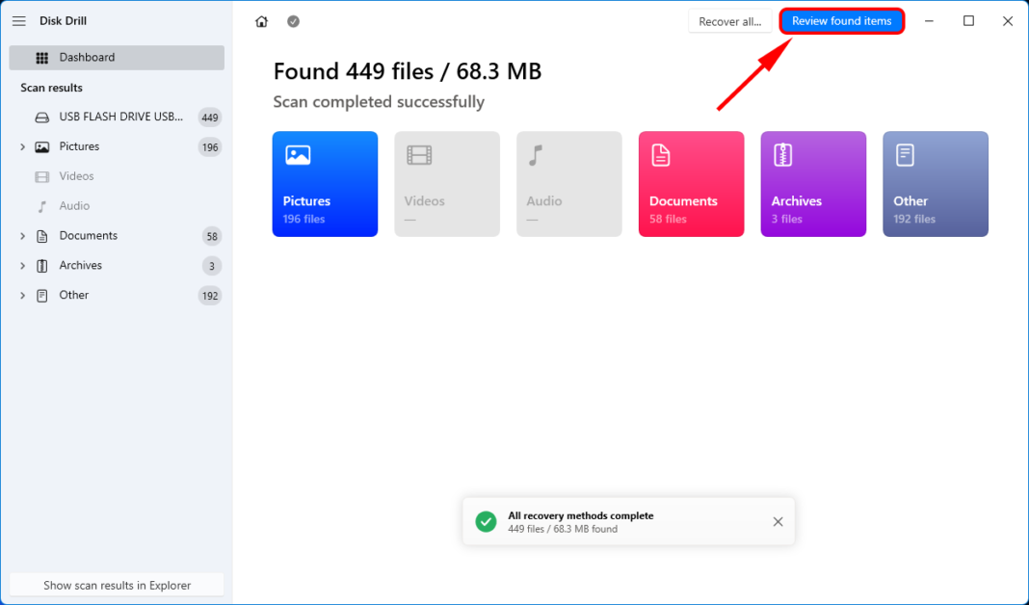Click the checkmark status icon in toolbar
The height and width of the screenshot is (605, 1029).
(293, 21)
